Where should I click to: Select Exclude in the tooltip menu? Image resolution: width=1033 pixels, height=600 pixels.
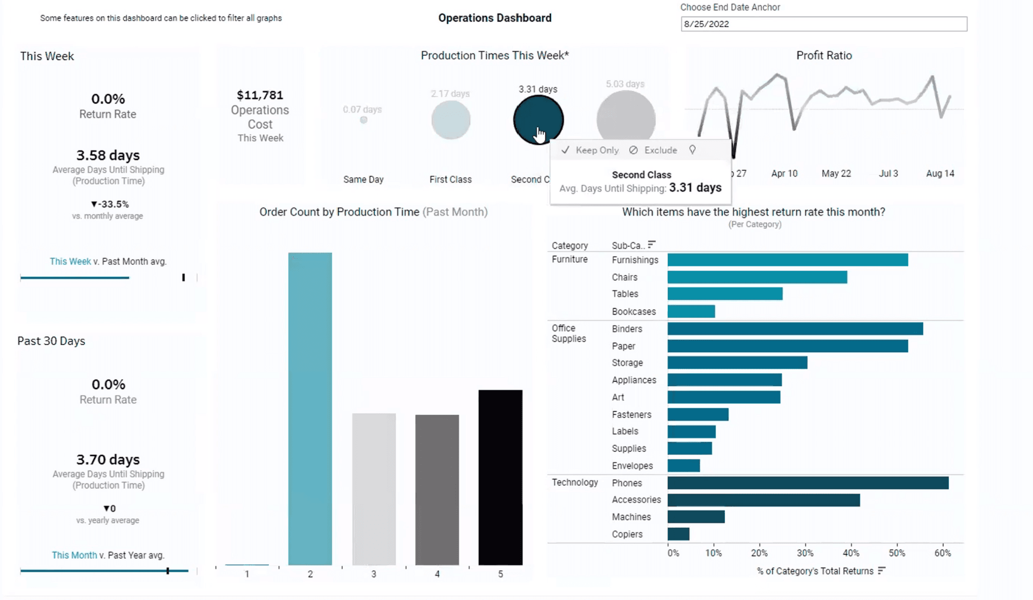click(660, 150)
